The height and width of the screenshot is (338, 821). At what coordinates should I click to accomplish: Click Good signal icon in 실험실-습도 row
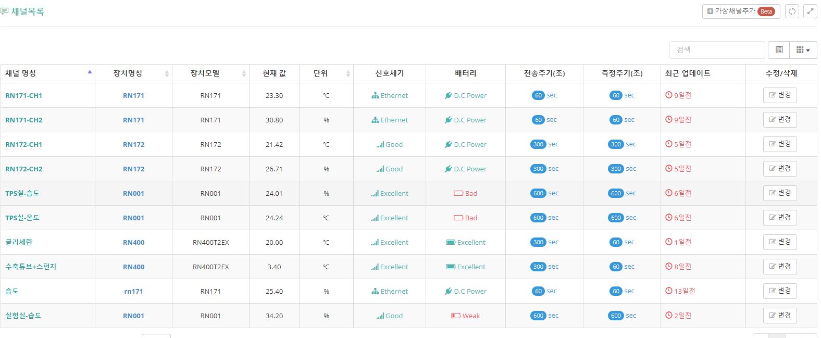[380, 316]
